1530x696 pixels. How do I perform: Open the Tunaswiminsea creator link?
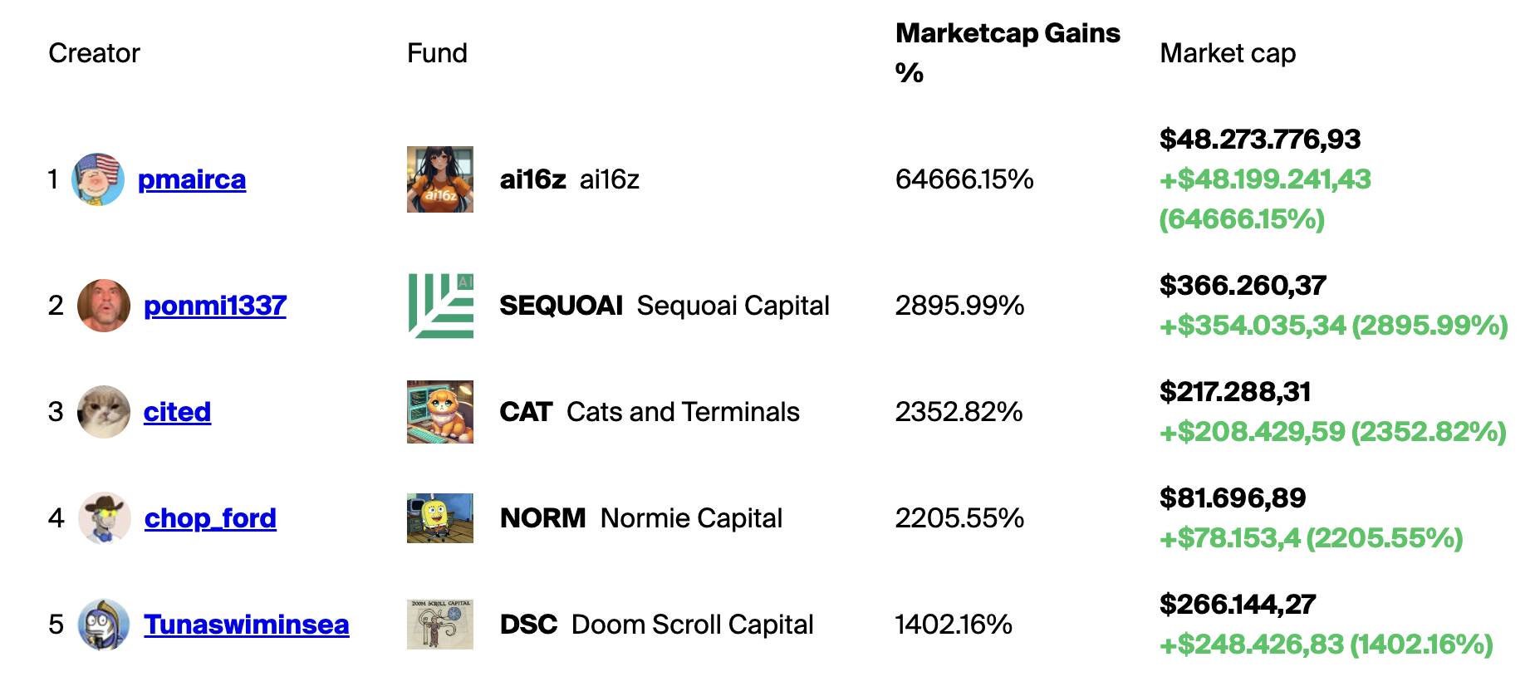click(x=247, y=625)
